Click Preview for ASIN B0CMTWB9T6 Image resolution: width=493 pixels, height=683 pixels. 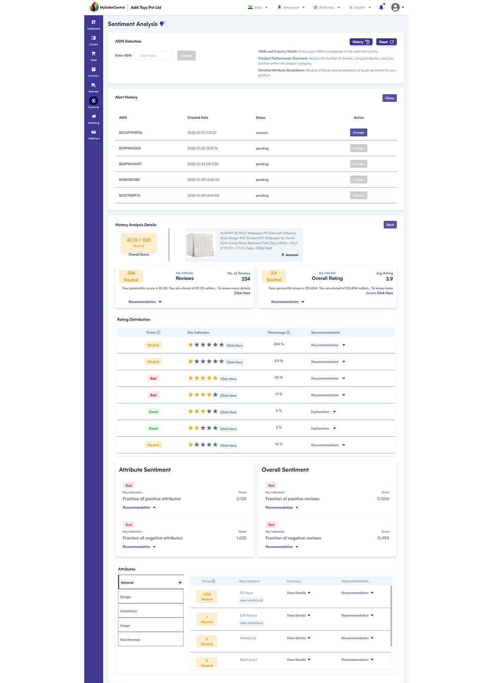[x=358, y=133]
